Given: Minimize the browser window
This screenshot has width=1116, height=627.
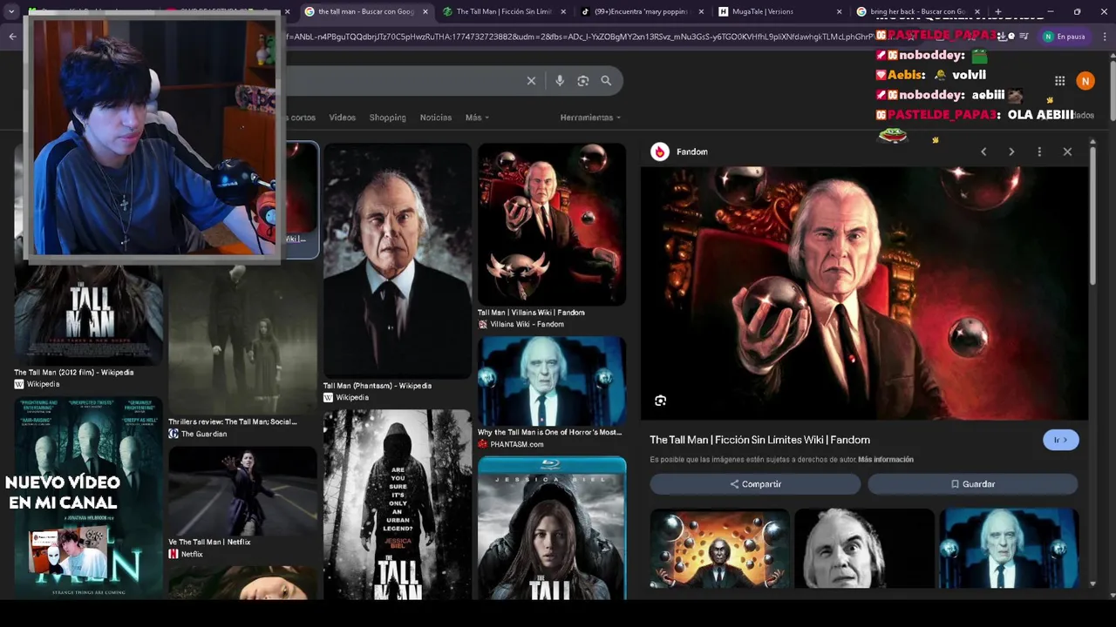Looking at the screenshot, I should click(x=1050, y=11).
